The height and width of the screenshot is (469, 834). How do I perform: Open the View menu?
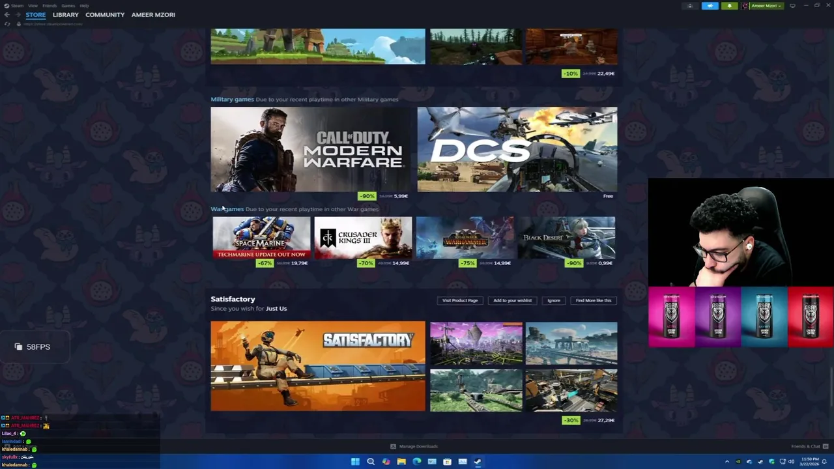point(33,6)
